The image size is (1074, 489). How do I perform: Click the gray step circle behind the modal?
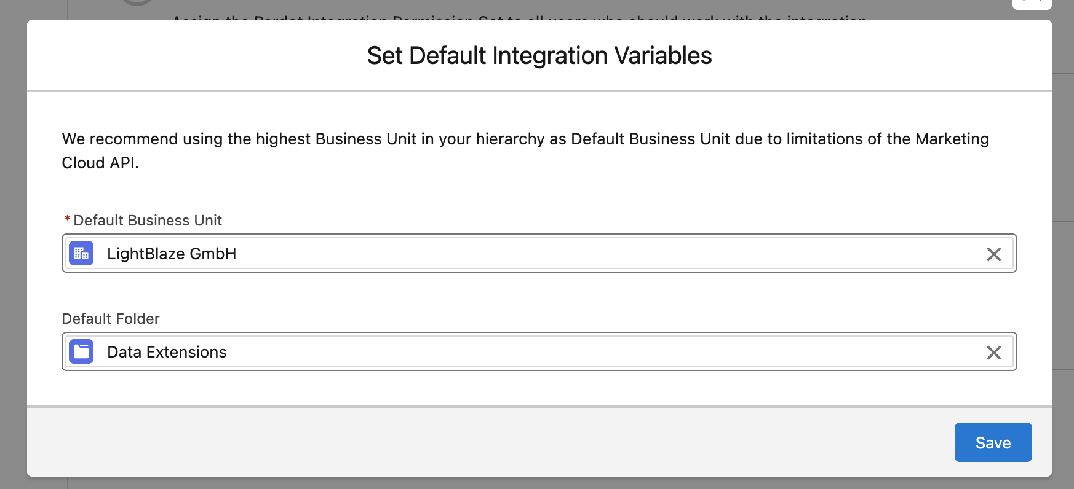click(x=137, y=2)
